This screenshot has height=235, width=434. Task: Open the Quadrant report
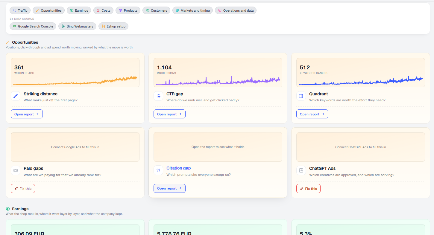312,114
